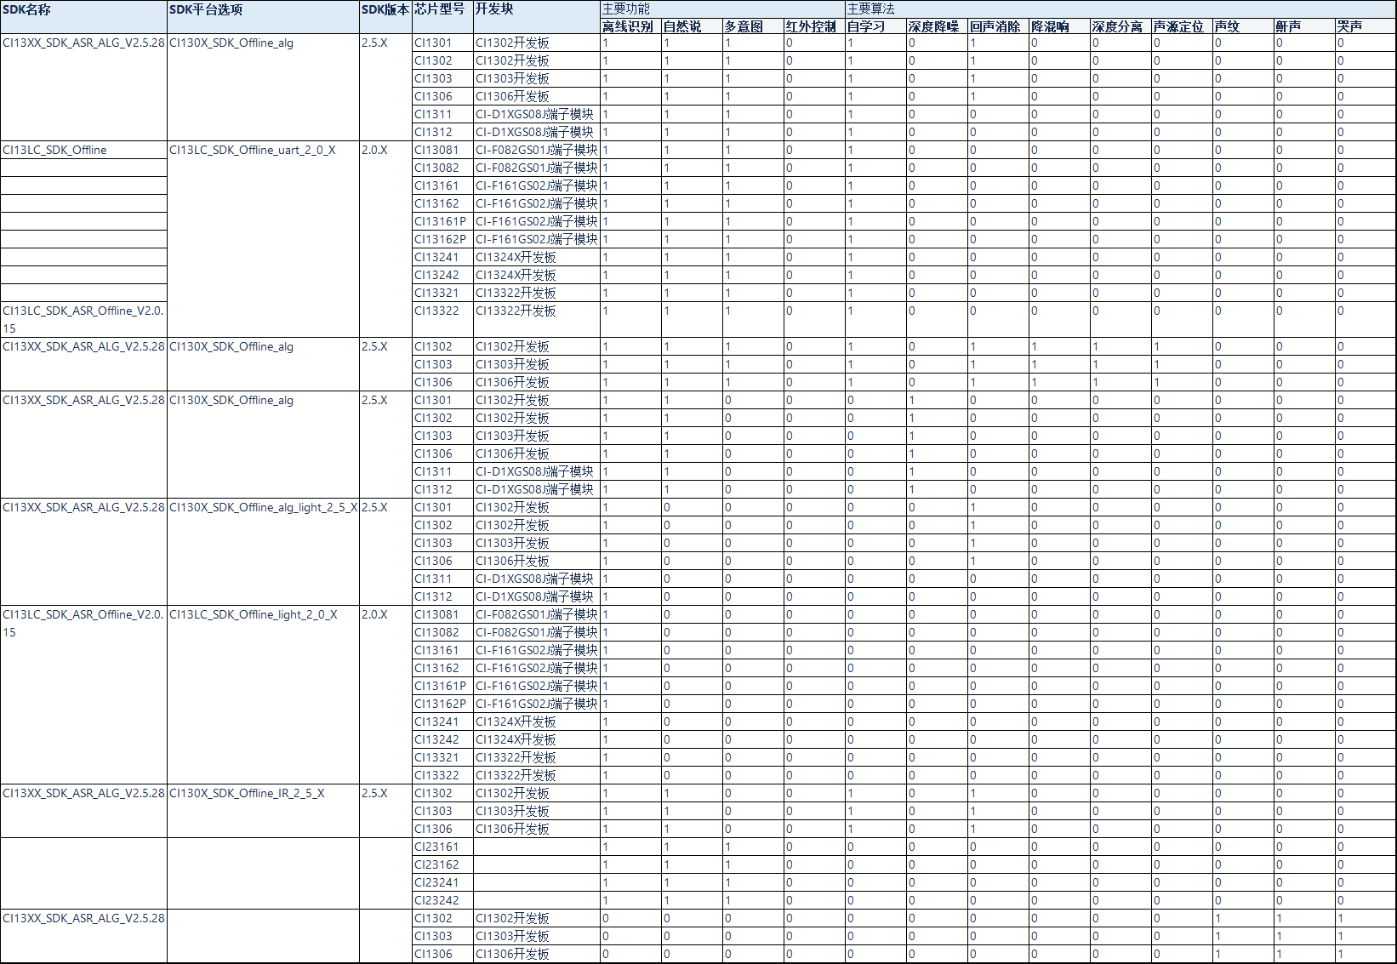This screenshot has height=964, width=1397.
Task: Click the 开发板 column header
Action: pyautogui.click(x=537, y=17)
